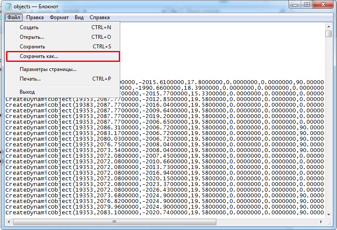337x230 pixels.
Task: Click the line with 2087.7700000,-2019.2000000
Action: coord(165,116)
